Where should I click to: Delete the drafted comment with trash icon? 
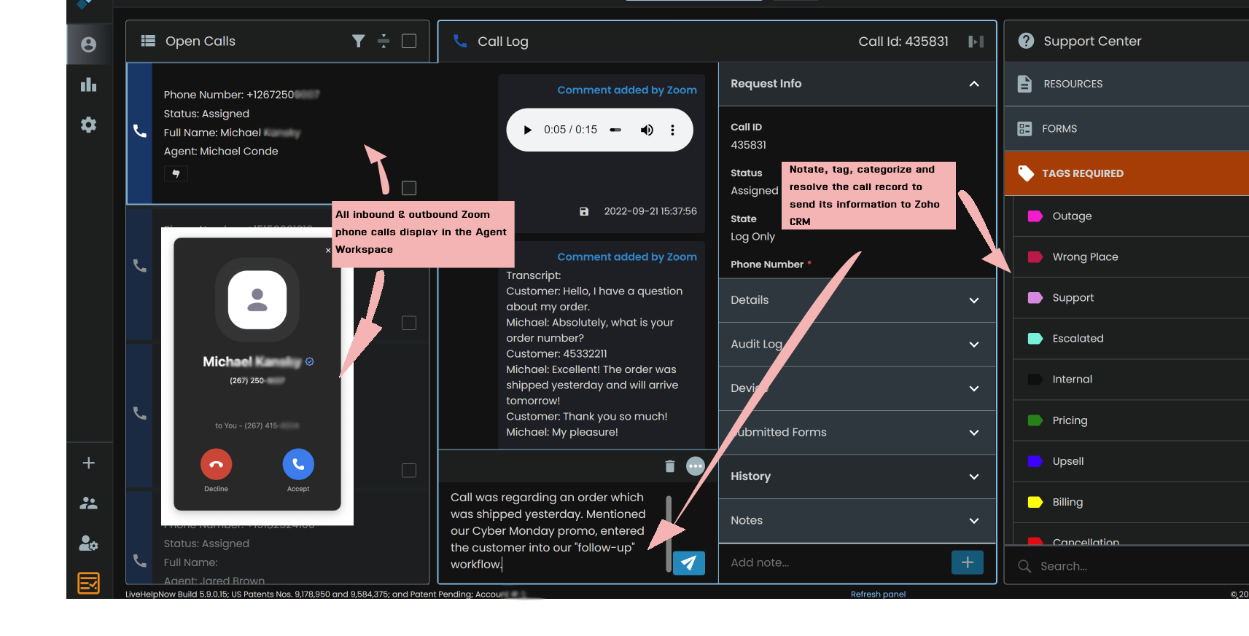670,466
